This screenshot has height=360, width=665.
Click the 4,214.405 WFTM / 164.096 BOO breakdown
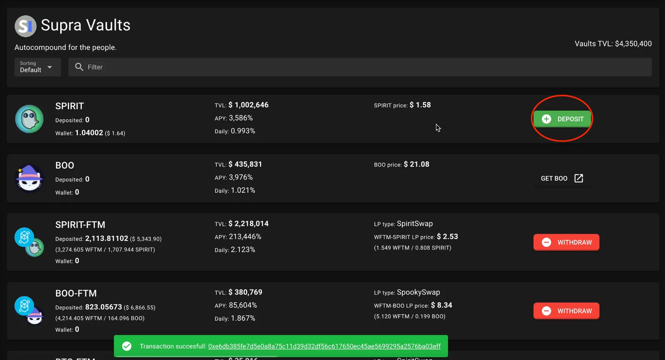(100, 318)
